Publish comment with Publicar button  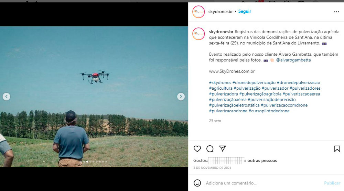pyautogui.click(x=332, y=183)
